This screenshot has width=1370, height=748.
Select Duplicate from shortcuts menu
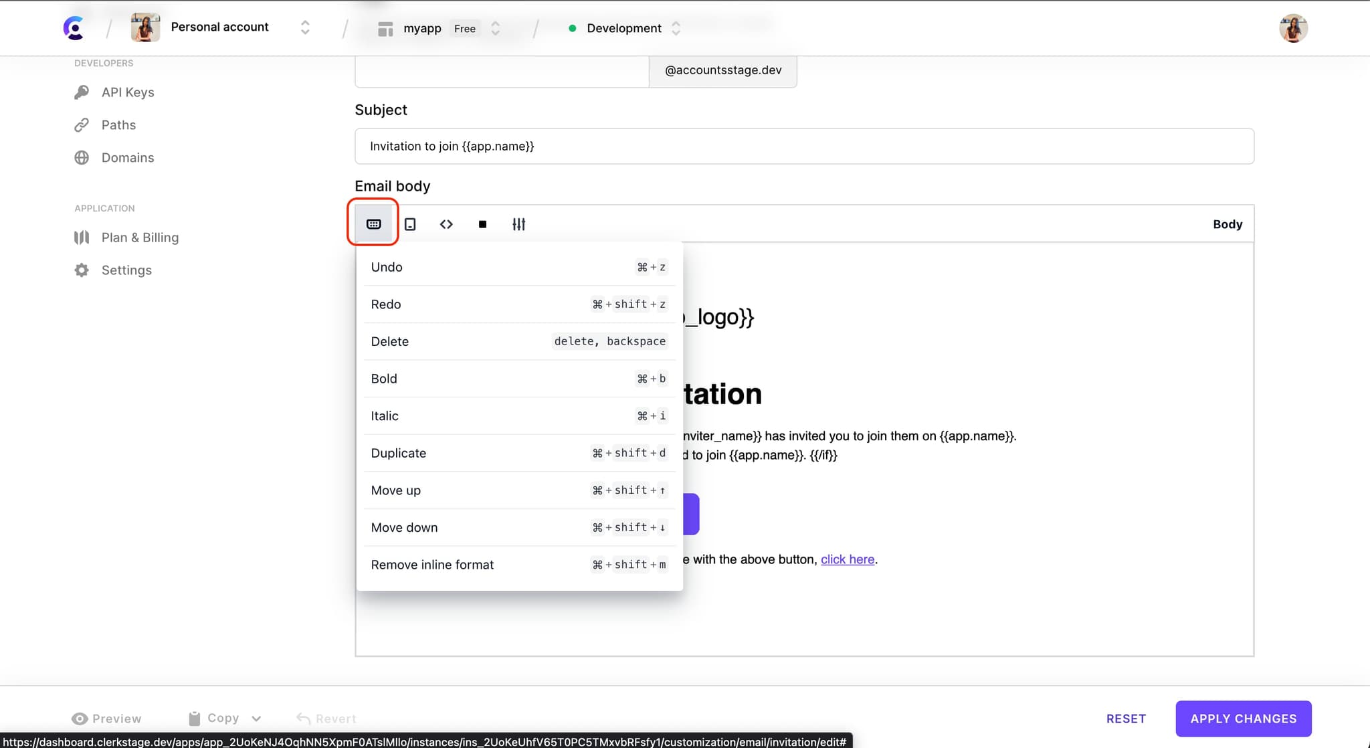519,453
